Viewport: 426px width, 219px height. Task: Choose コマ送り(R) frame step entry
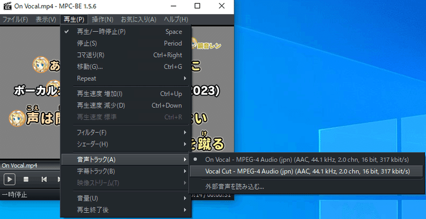click(x=126, y=55)
